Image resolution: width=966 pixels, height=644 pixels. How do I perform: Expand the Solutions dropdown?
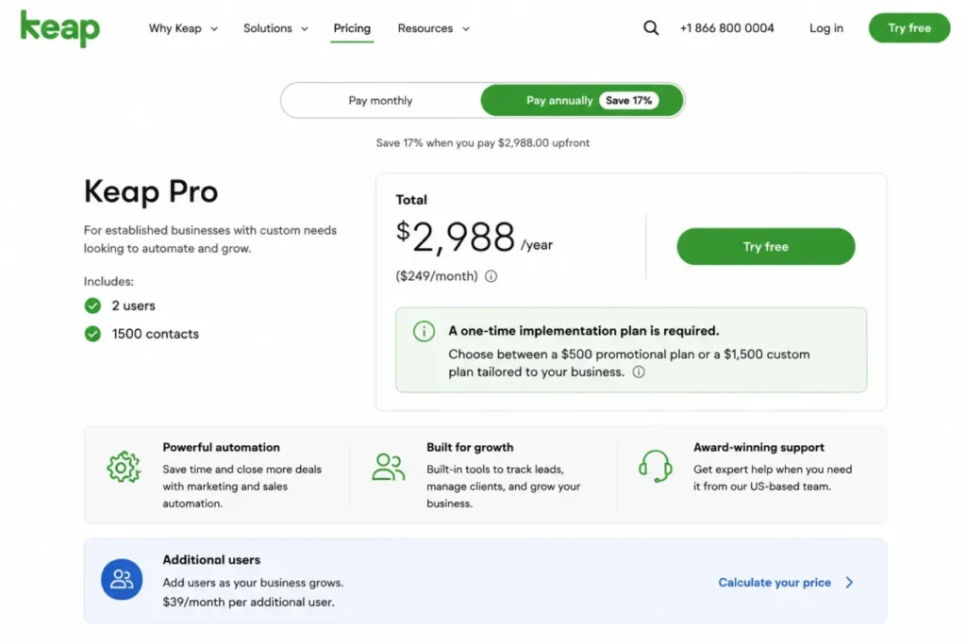click(x=275, y=28)
